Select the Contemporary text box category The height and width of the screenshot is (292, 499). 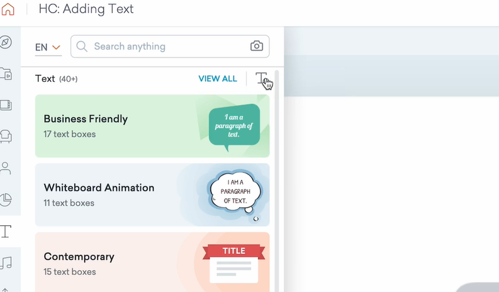pos(113,263)
